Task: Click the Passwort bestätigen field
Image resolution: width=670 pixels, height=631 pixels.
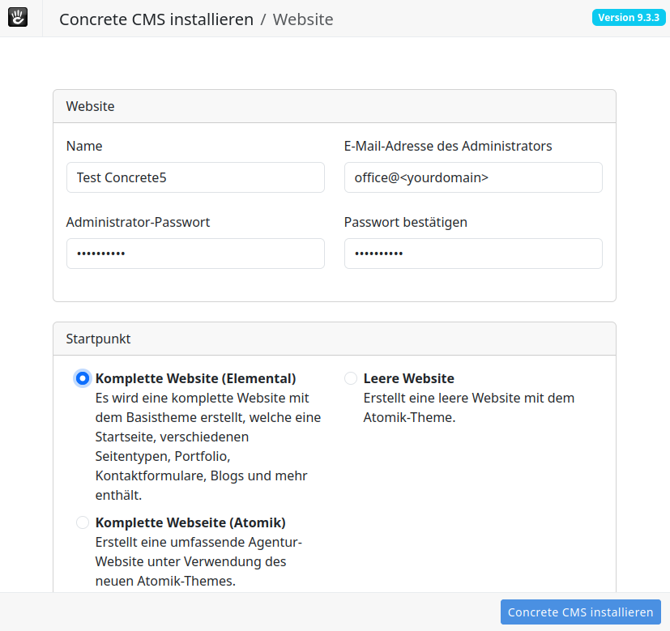Action: tap(473, 254)
